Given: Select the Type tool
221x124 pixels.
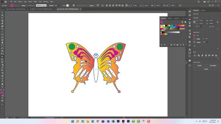Looking at the screenshot, I should [2, 29].
